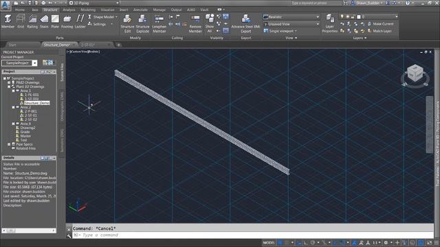440x247 pixels.
Task: Toggle MODEL space button in status bar
Action: (269, 242)
